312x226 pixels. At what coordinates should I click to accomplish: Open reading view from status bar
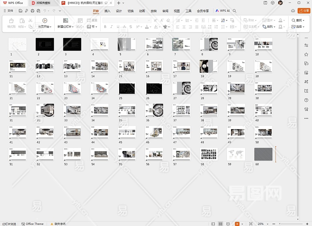[228, 224]
